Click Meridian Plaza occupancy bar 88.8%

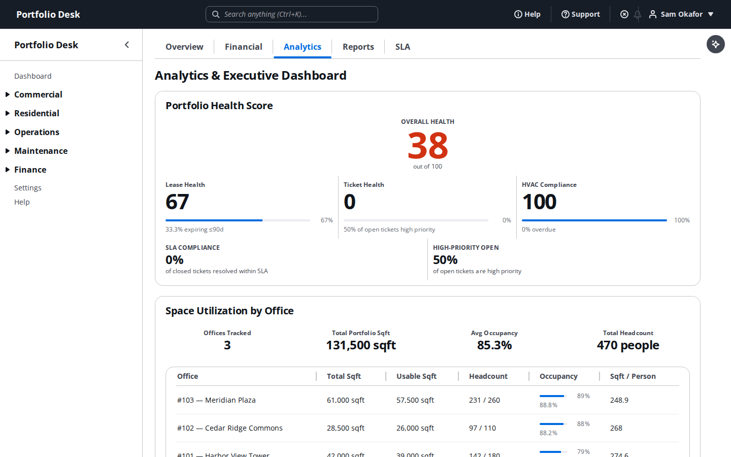pos(553,396)
